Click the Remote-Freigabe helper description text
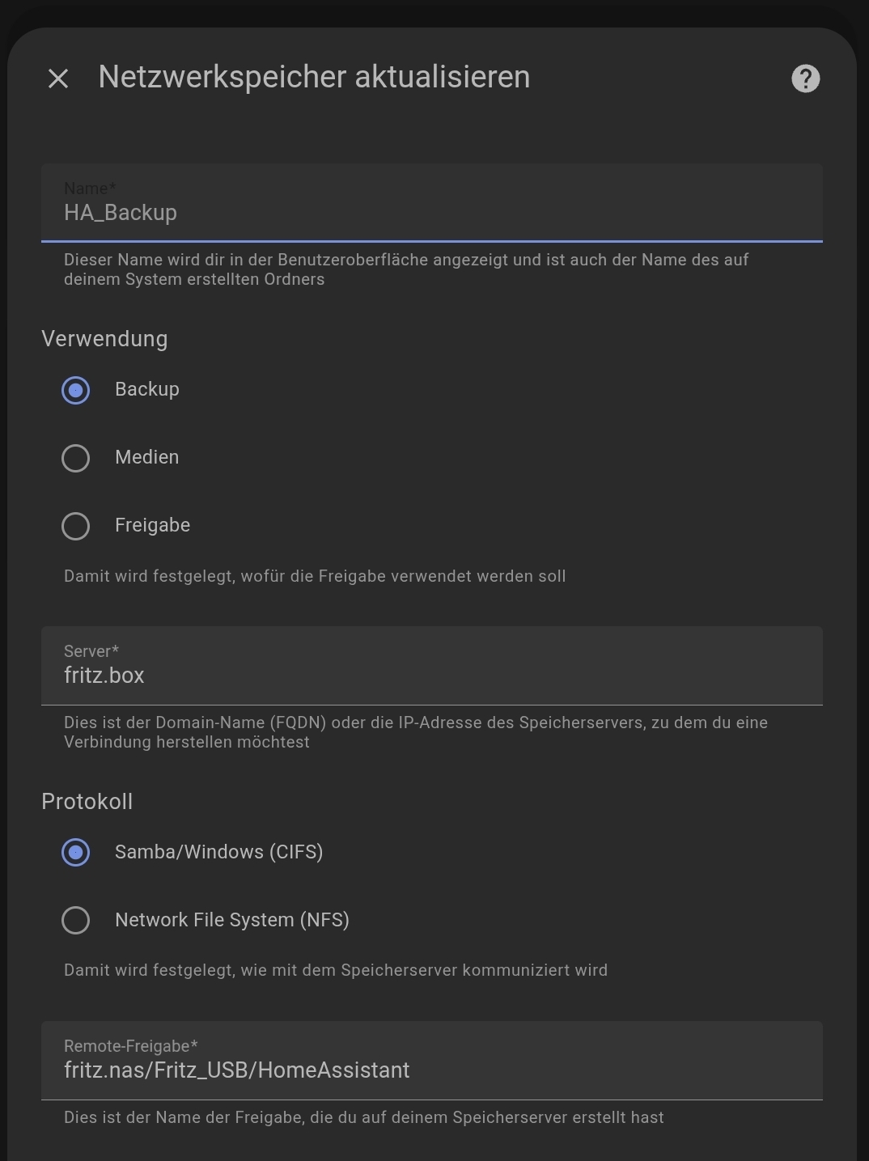 [x=364, y=1117]
